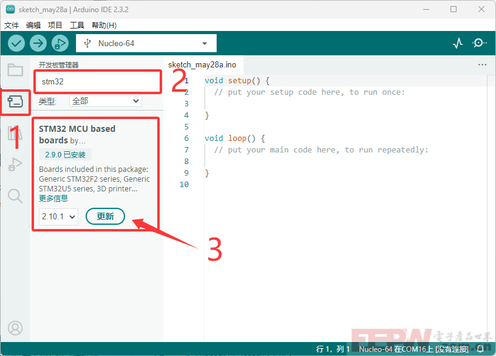Click the 更新 update button
496x356 pixels.
click(106, 216)
